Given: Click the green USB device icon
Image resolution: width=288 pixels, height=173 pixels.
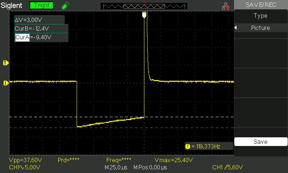Looking at the screenshot, I should pyautogui.click(x=65, y=5).
